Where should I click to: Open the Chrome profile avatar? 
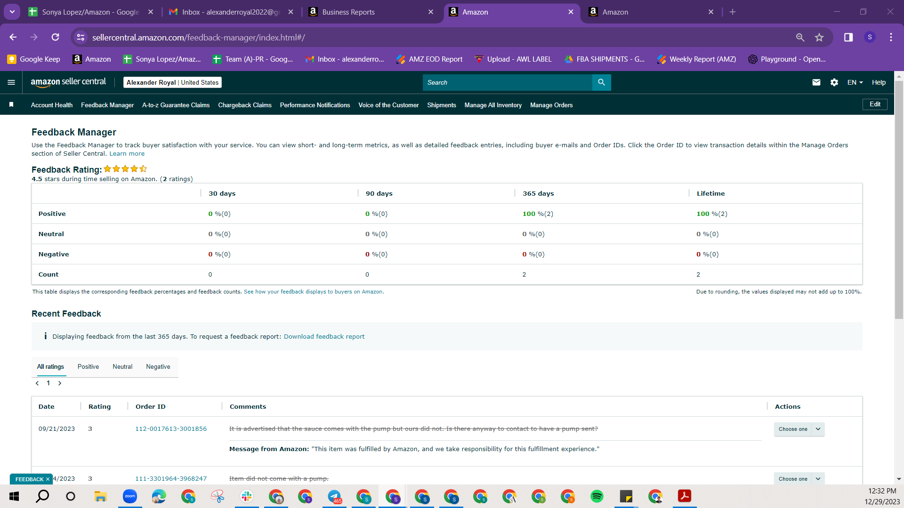(x=870, y=37)
